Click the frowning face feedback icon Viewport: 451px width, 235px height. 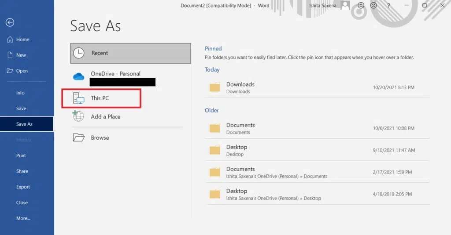[373, 5]
